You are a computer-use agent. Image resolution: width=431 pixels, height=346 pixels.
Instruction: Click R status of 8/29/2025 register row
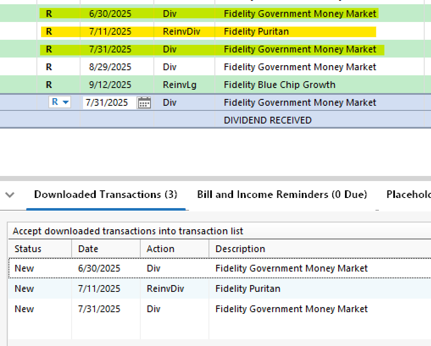pyautogui.click(x=49, y=67)
